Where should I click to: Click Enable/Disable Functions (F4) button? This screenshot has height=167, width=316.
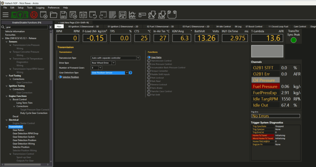(27, 22)
